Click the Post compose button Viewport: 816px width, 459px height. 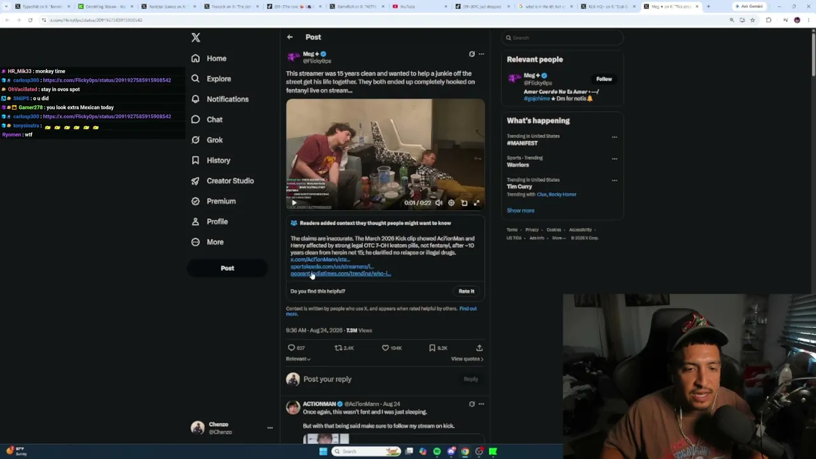(x=228, y=268)
